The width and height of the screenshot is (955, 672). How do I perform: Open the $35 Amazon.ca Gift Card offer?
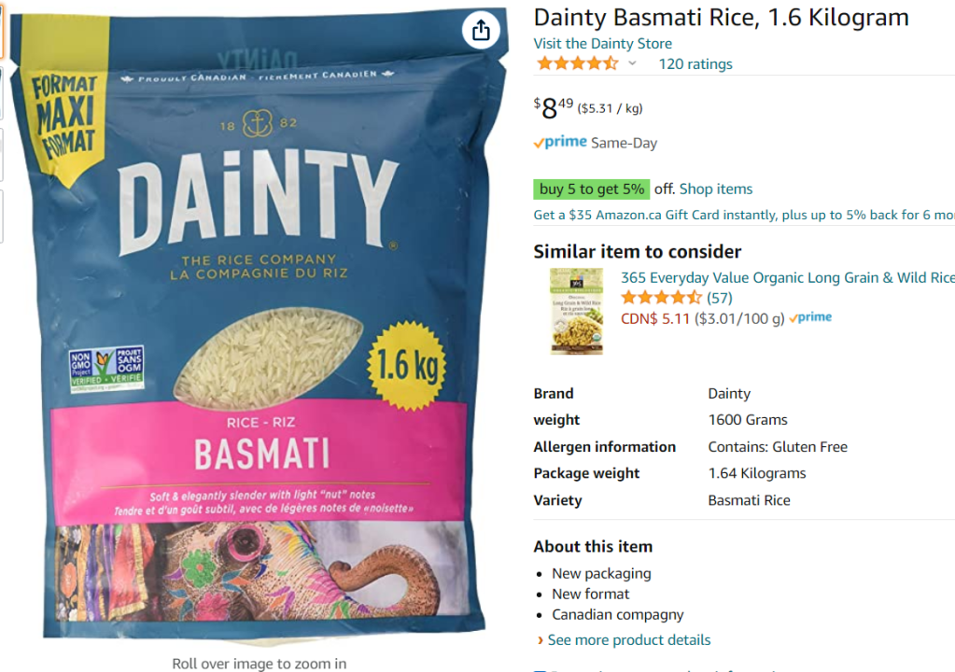point(744,215)
